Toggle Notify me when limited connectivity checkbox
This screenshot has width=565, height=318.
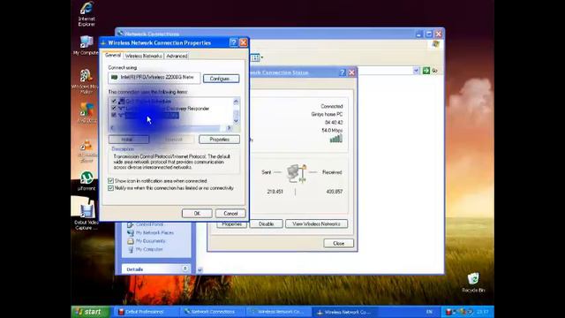point(110,188)
